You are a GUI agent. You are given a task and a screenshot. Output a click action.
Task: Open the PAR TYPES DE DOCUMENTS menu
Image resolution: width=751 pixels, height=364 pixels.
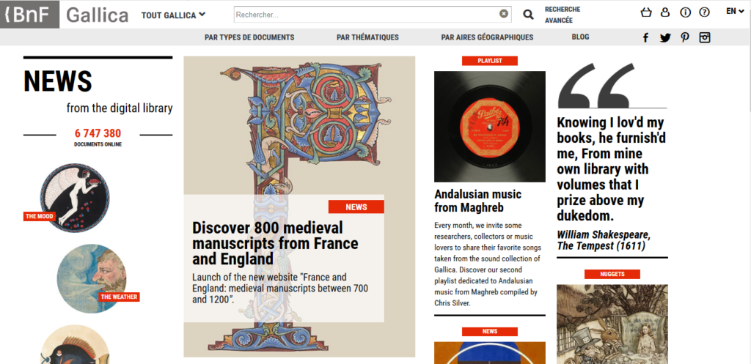(249, 37)
